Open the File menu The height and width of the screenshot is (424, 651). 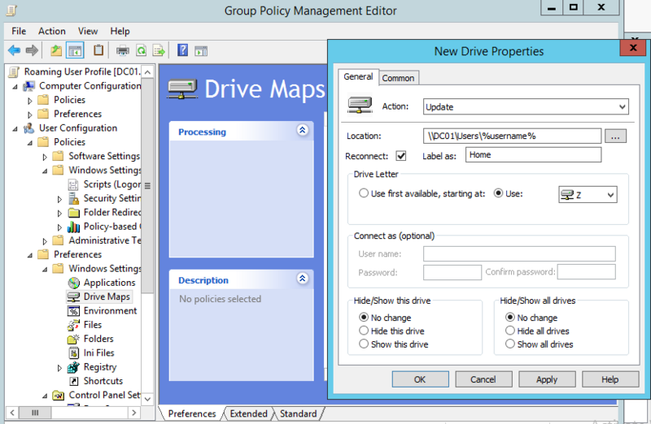pyautogui.click(x=19, y=31)
